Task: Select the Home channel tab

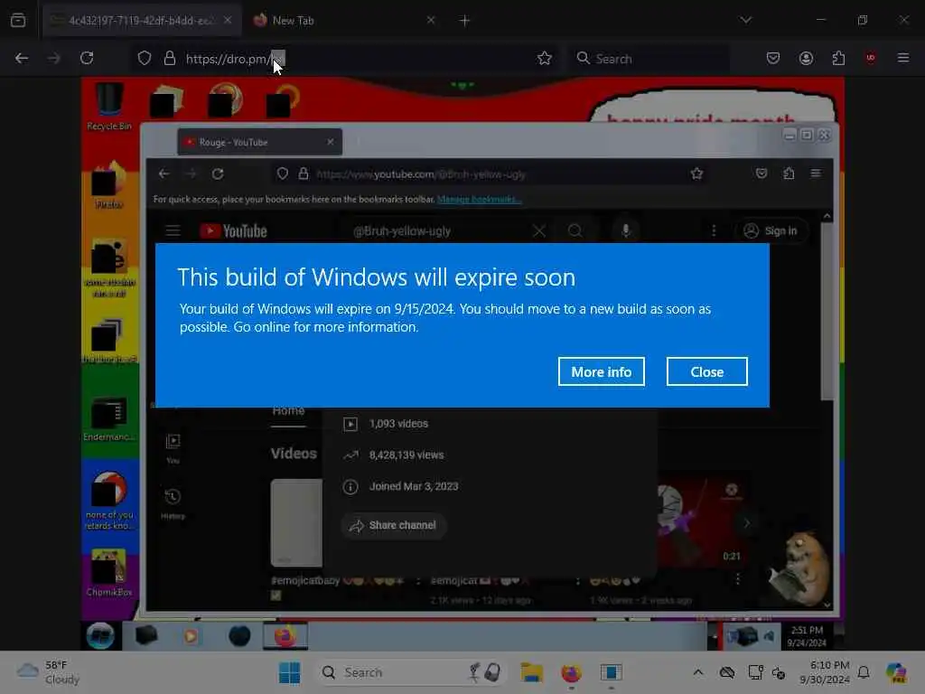Action: [288, 412]
